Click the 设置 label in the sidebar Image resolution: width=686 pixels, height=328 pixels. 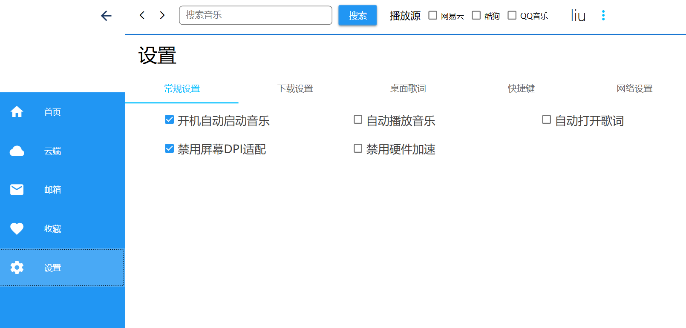point(53,268)
